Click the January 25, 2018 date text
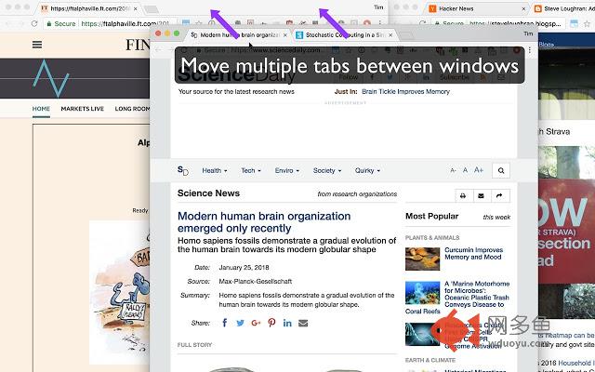Screen dimensions: 595x372 pos(244,267)
